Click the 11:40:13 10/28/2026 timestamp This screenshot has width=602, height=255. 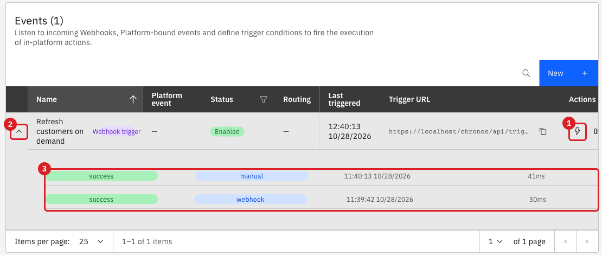pyautogui.click(x=377, y=176)
